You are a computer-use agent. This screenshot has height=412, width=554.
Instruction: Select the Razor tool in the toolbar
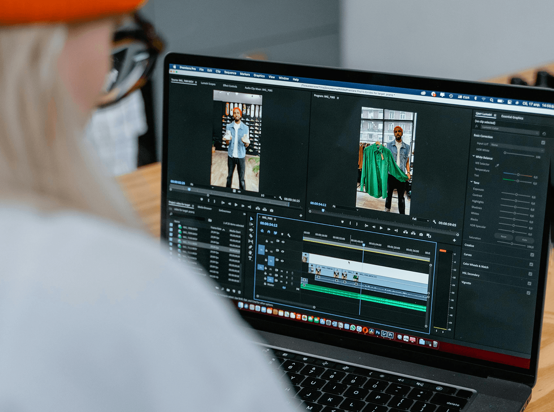[x=251, y=235]
